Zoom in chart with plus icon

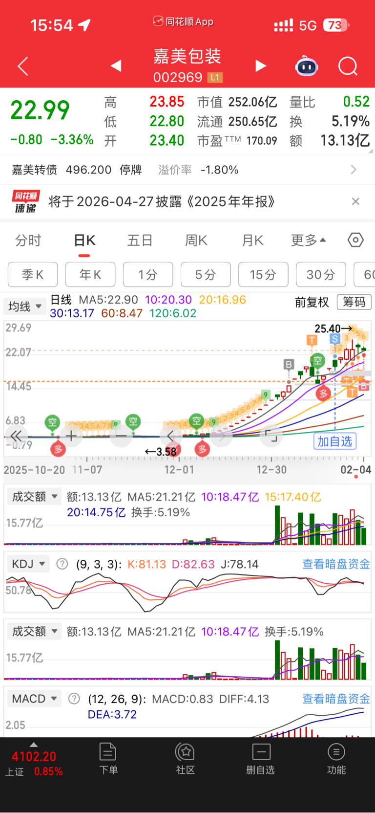(71, 436)
